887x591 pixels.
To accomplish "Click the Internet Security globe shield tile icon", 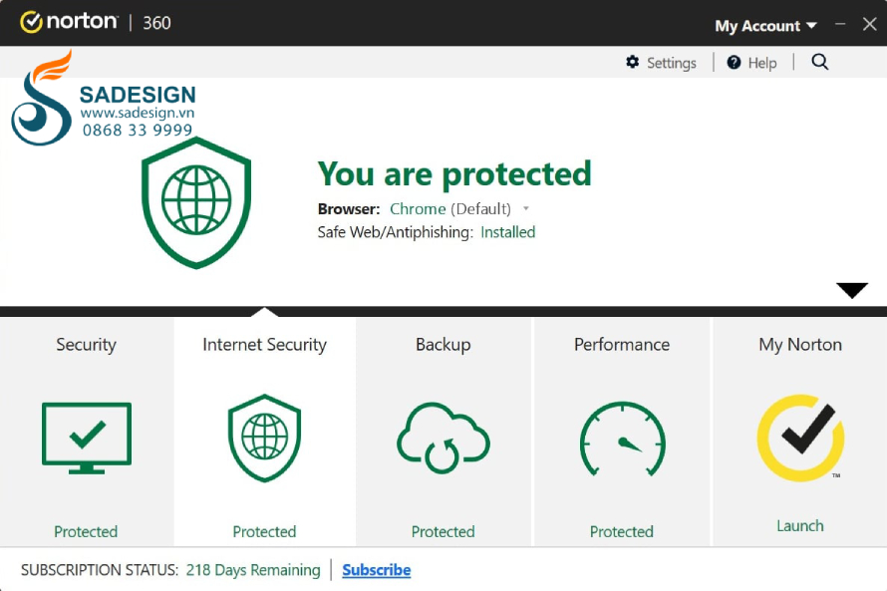I will pos(265,439).
